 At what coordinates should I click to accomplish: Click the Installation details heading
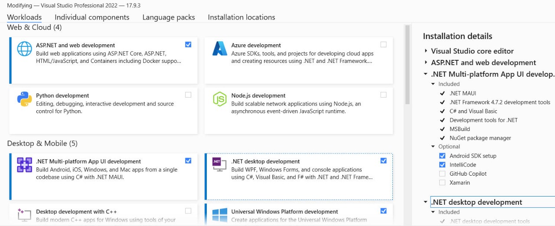tap(457, 36)
